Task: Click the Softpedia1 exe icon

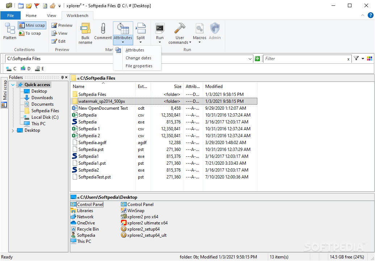Action: [x=75, y=156]
